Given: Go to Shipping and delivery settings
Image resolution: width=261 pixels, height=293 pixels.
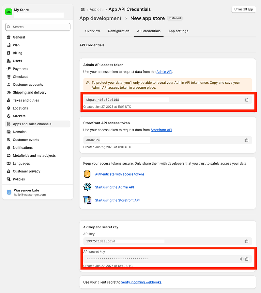Looking at the screenshot, I should 29,93.
